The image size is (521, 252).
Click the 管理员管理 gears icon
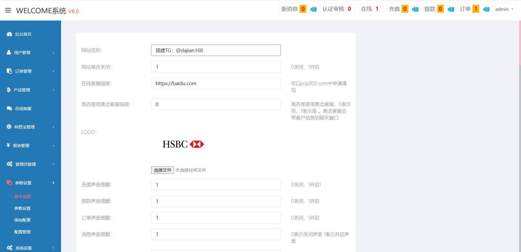tap(9, 164)
